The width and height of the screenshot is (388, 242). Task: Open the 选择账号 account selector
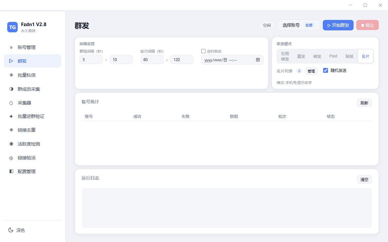tap(292, 25)
